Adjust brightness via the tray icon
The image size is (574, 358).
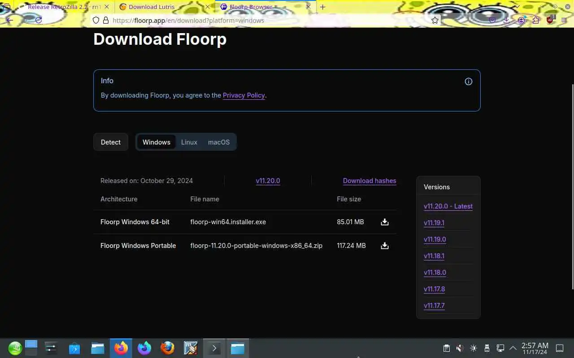coord(474,348)
